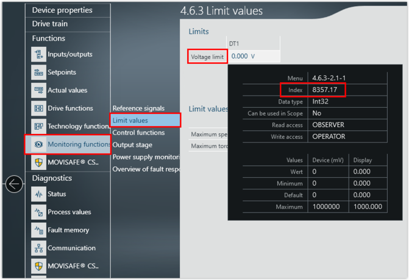The height and width of the screenshot is (280, 409).
Task: Click the Voltage limit label
Action: pos(207,57)
